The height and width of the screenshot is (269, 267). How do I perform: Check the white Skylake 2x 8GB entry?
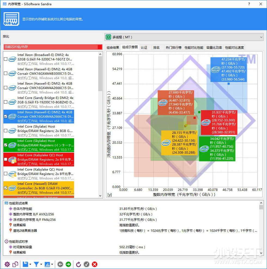(x=5, y=131)
